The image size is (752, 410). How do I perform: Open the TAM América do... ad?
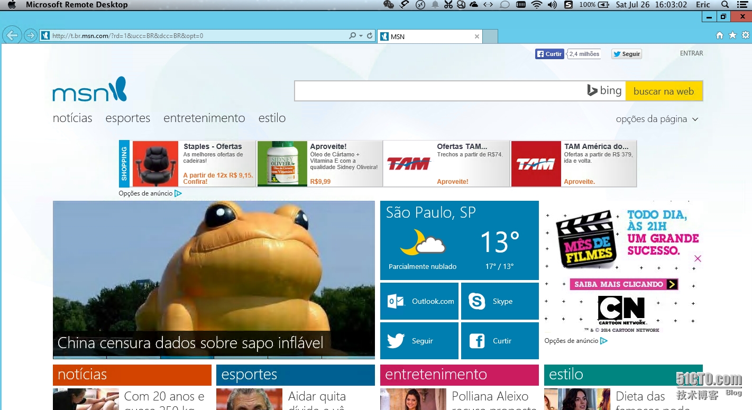coord(574,164)
